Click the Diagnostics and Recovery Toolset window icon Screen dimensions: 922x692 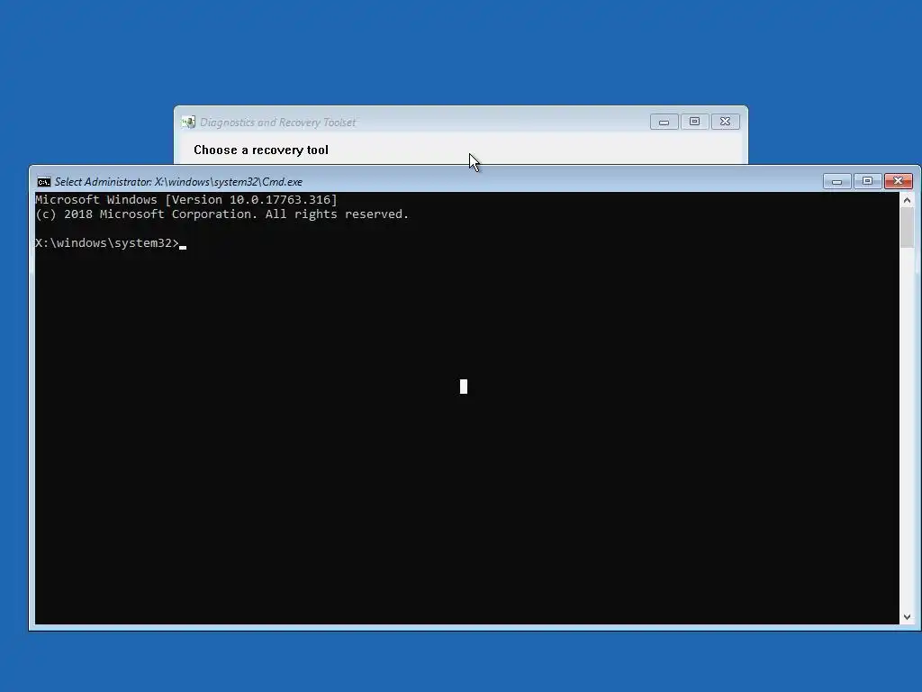point(188,123)
